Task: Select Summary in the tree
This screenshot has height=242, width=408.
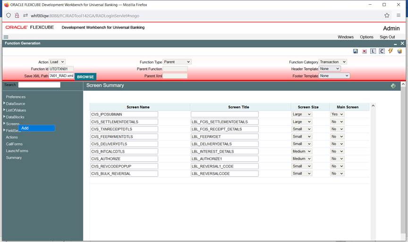Action: click(14, 157)
